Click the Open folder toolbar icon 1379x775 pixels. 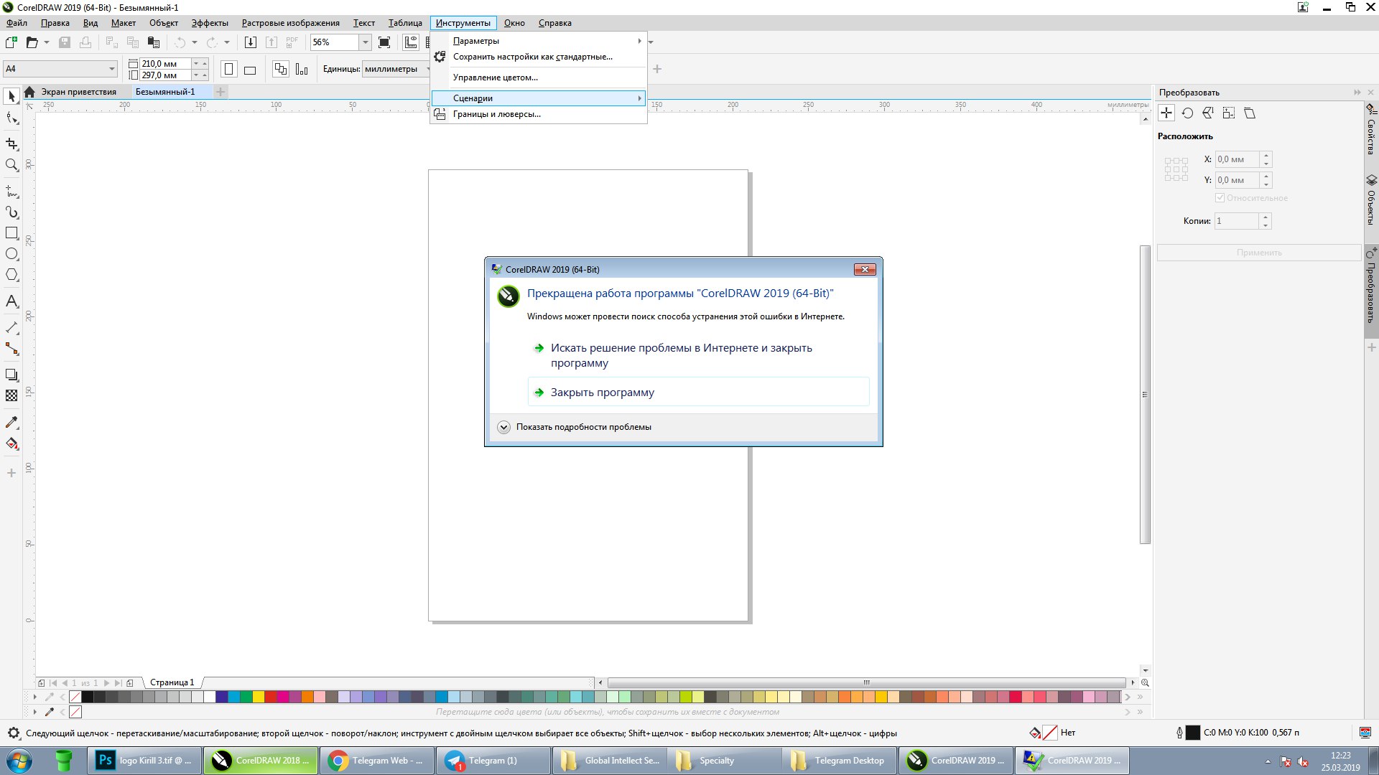click(32, 42)
